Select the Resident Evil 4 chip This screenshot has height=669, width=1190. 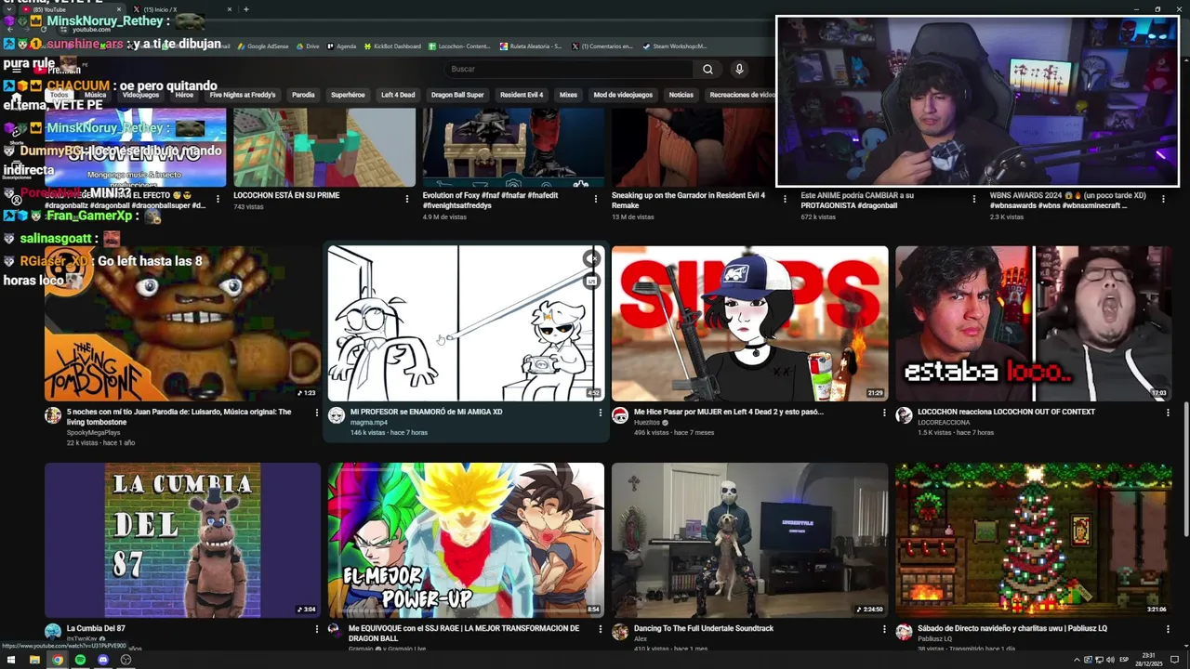pos(522,95)
